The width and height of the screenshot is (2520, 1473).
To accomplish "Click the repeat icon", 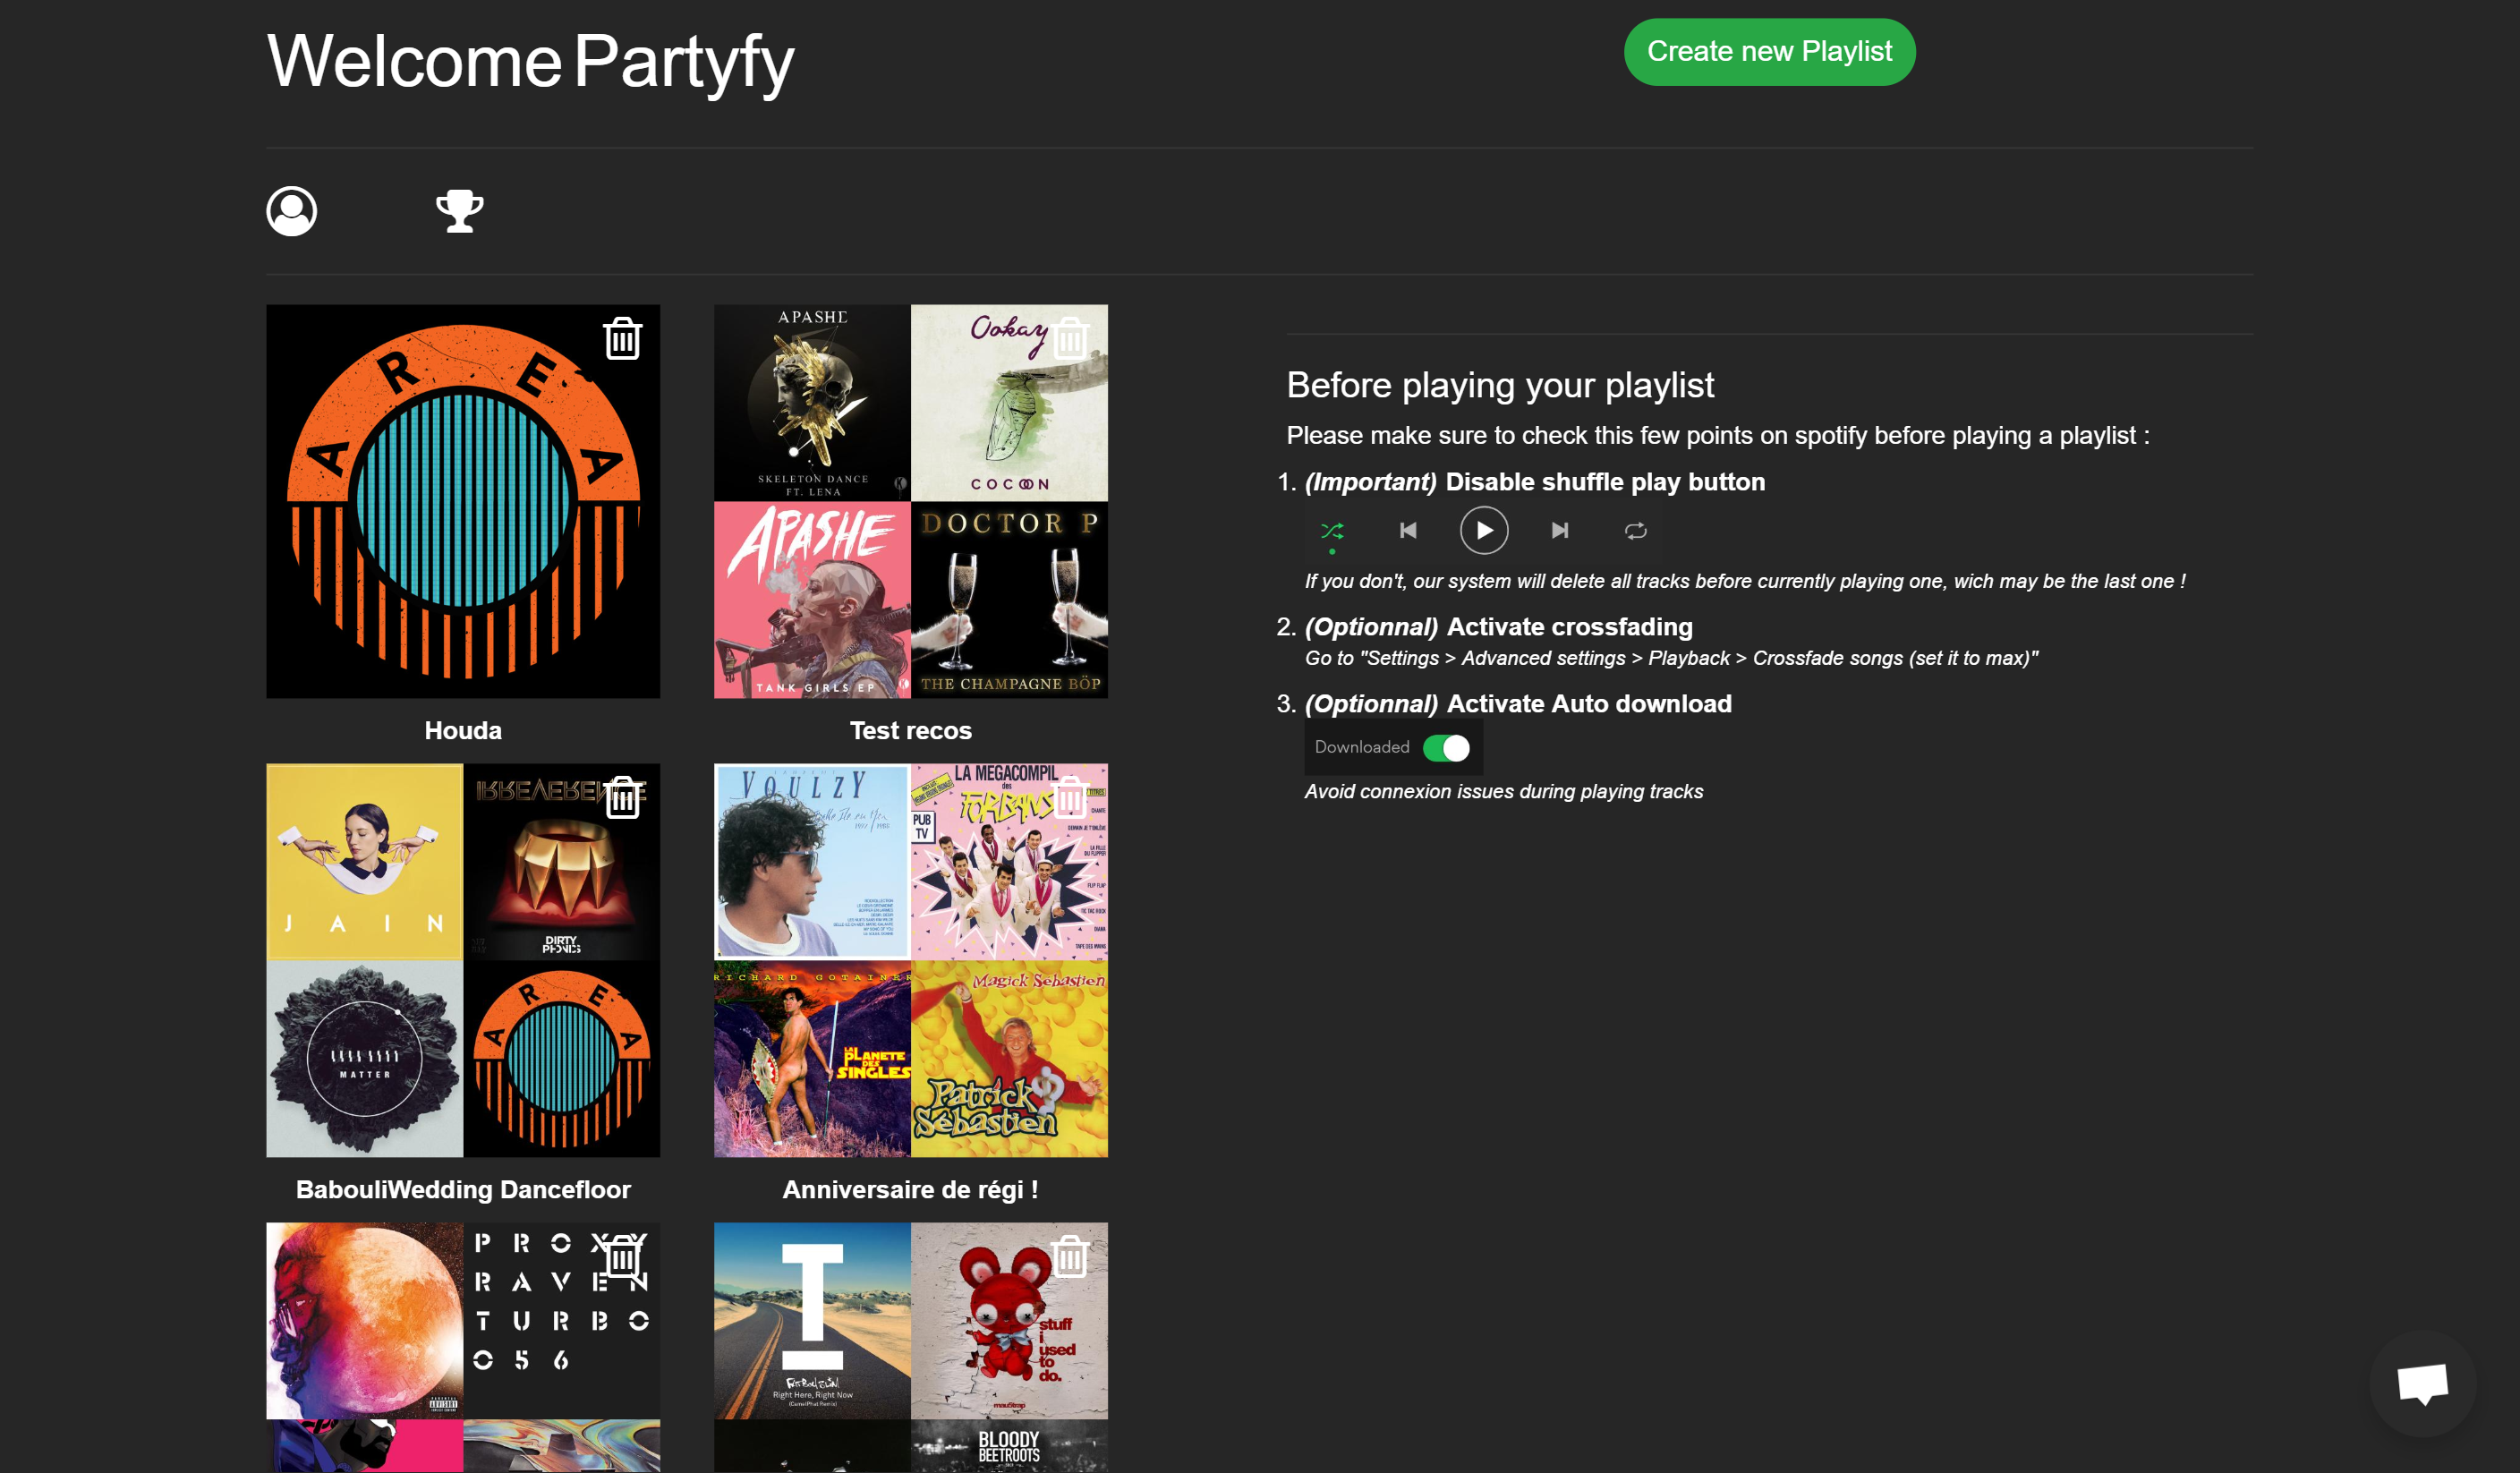I will [x=1636, y=531].
